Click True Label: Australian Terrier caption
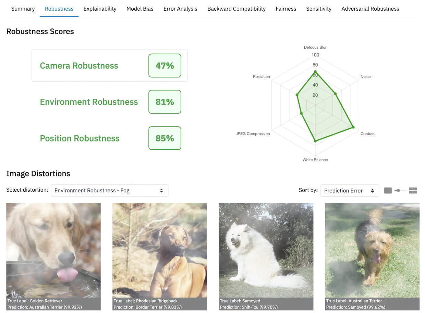 coord(354,301)
